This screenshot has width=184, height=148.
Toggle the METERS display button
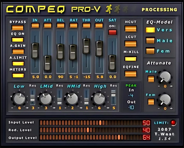[18, 75]
